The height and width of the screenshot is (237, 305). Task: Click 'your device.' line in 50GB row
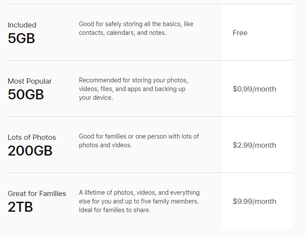point(96,98)
